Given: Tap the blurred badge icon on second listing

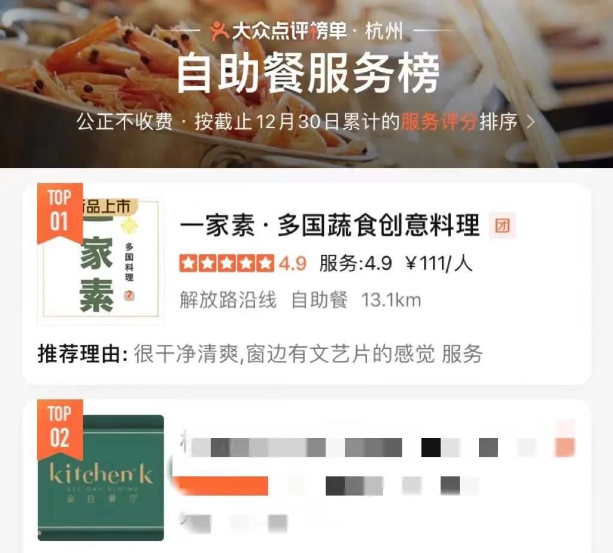Looking at the screenshot, I should click(565, 448).
